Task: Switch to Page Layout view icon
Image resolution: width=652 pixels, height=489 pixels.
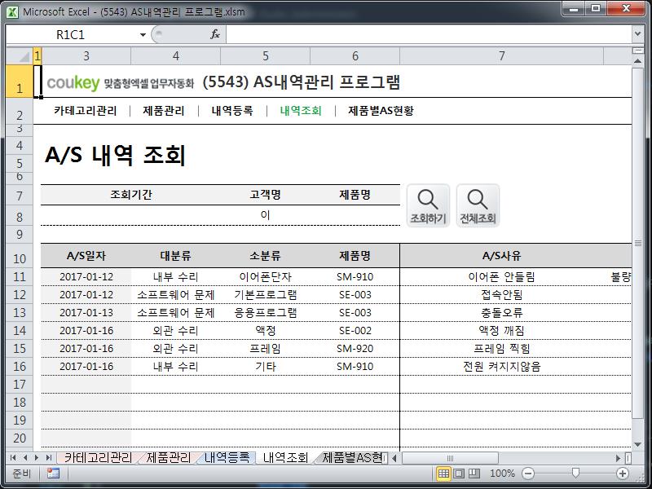Action: pyautogui.click(x=459, y=474)
